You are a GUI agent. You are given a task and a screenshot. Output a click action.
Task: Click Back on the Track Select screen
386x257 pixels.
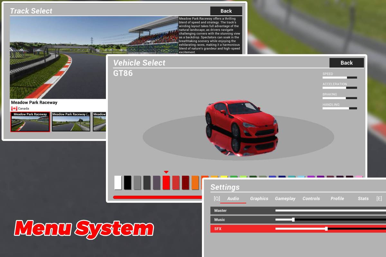coord(226,11)
